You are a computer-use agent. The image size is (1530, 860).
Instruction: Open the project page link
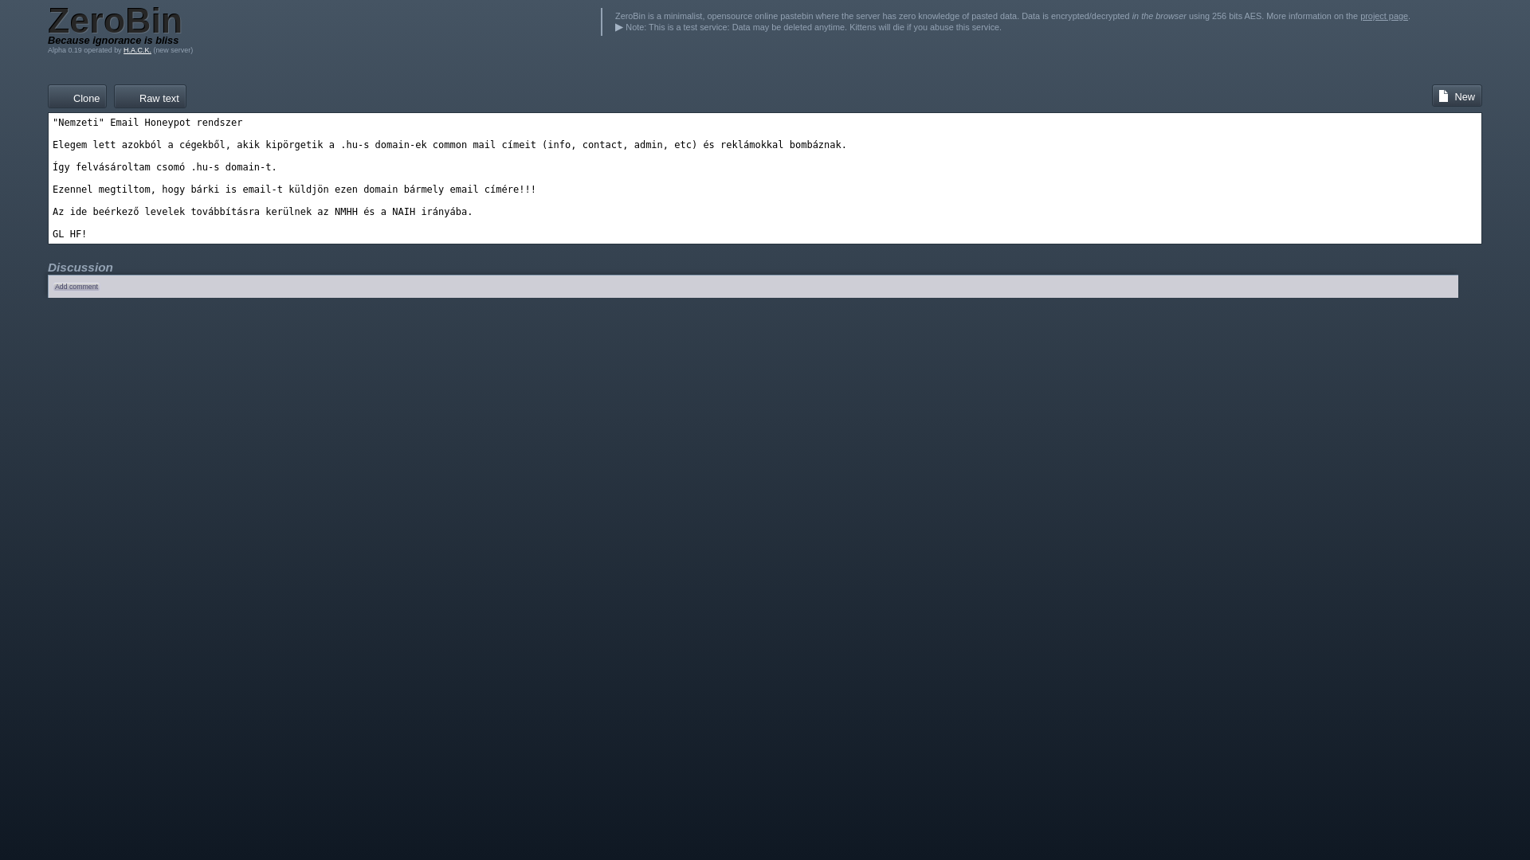[x=1383, y=16]
